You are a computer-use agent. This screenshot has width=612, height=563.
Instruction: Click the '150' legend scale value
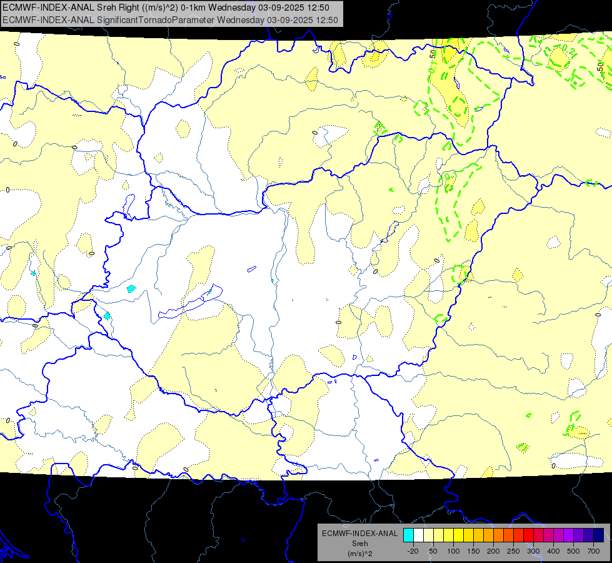pos(473,551)
